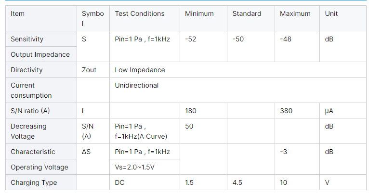
Task: Click the Current consumption cell
Action: pos(31,90)
